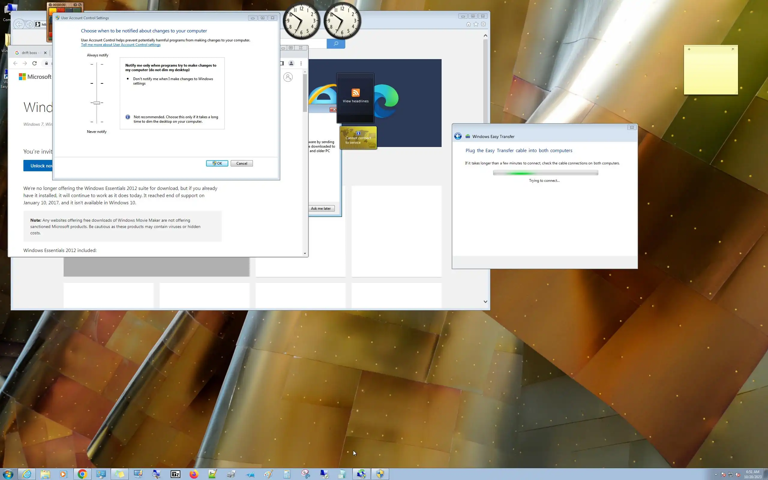The image size is (768, 480).
Task: Open Paint from the taskbar
Action: pos(268,474)
